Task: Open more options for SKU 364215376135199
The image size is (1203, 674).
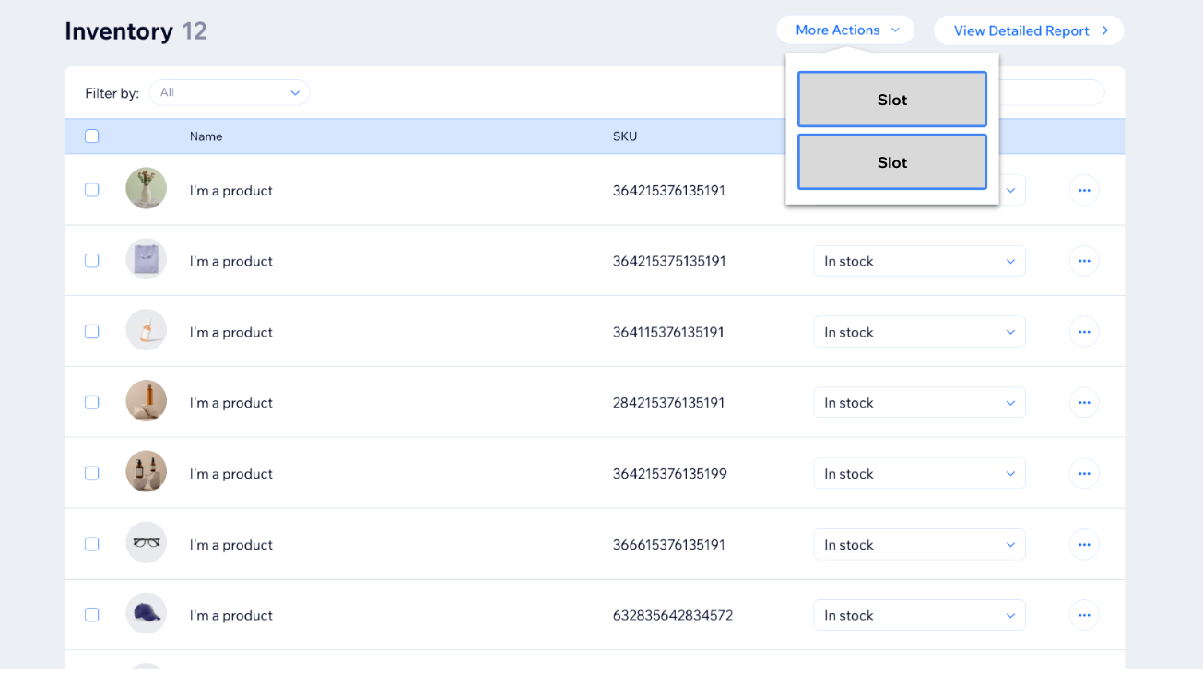Action: (x=1084, y=474)
